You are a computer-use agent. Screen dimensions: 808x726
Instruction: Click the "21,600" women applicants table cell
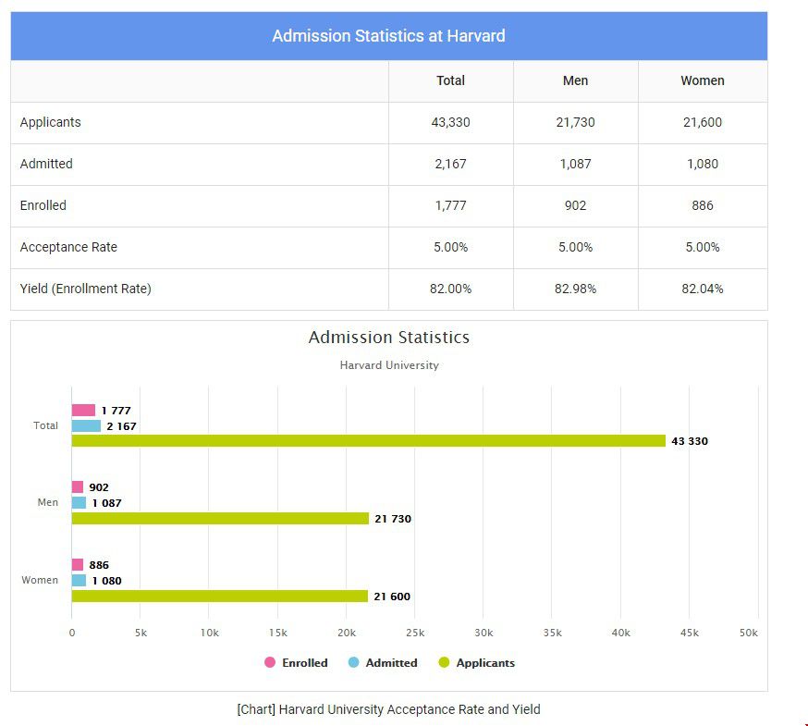coord(703,122)
